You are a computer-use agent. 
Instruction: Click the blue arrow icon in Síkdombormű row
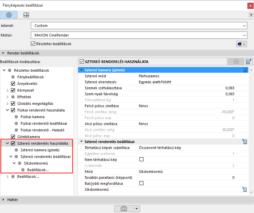pos(244,189)
